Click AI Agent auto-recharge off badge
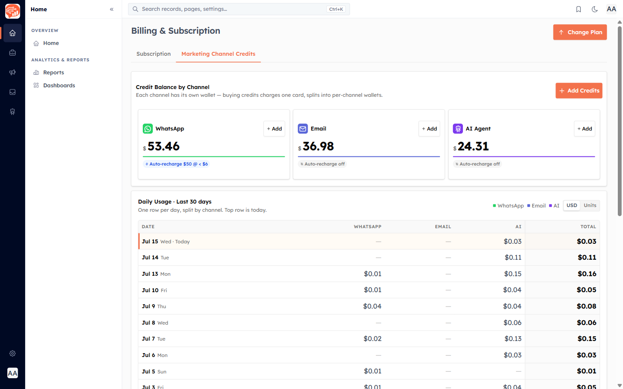Viewport: 623px width, 389px height. click(478, 164)
